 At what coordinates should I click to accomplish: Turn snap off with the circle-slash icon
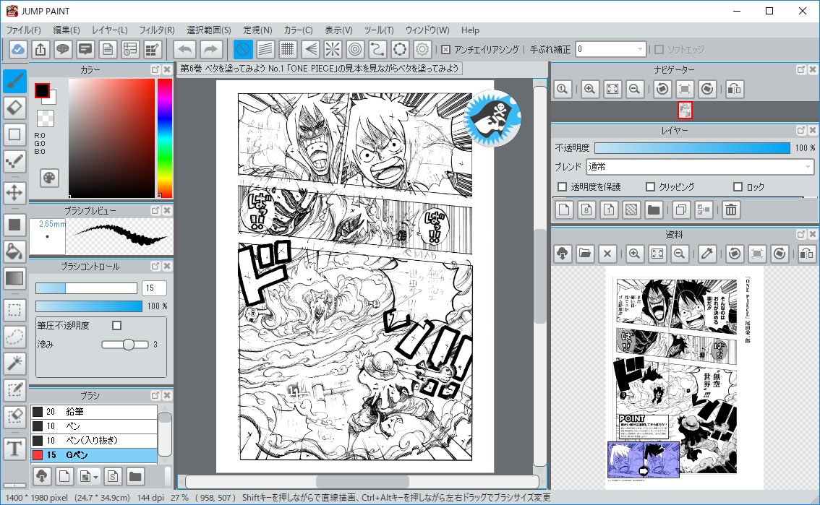pyautogui.click(x=243, y=50)
